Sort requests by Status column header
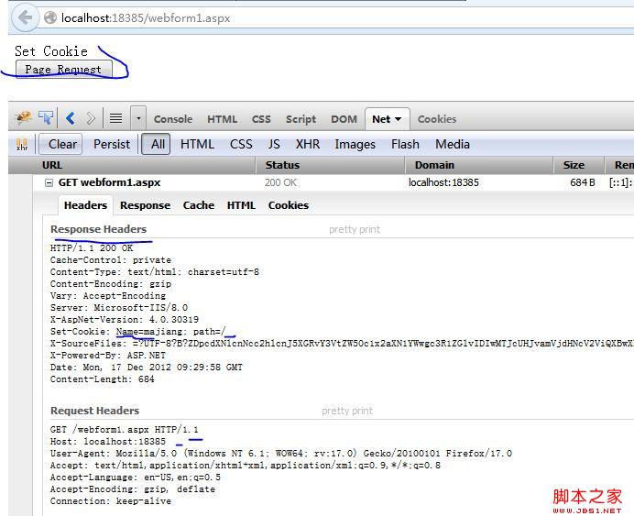This screenshot has height=516, width=634. pyautogui.click(x=331, y=165)
